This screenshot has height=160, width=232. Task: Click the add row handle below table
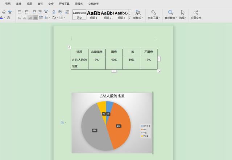click(x=114, y=71)
